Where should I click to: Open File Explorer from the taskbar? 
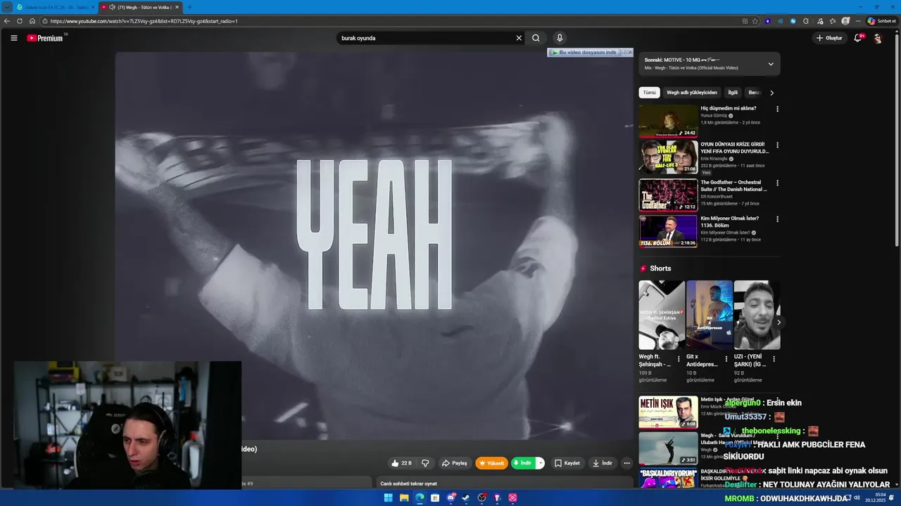click(x=404, y=498)
